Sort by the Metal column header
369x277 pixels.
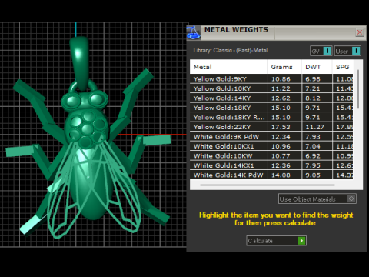click(x=228, y=67)
